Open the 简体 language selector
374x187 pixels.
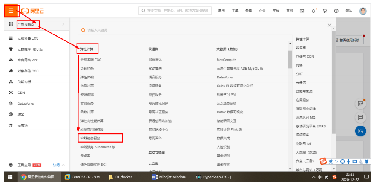(x=349, y=11)
